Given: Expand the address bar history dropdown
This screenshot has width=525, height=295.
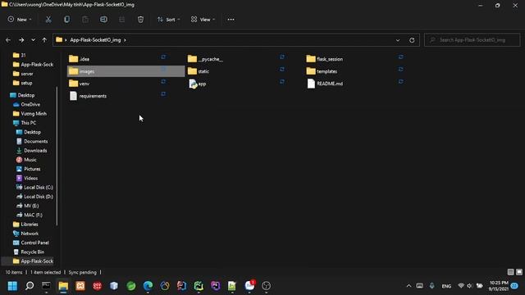Looking at the screenshot, I should tap(398, 40).
